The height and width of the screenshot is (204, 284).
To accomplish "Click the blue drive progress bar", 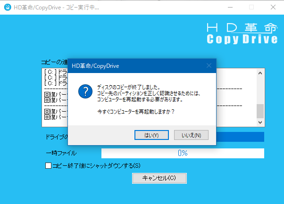I will 240,137.
